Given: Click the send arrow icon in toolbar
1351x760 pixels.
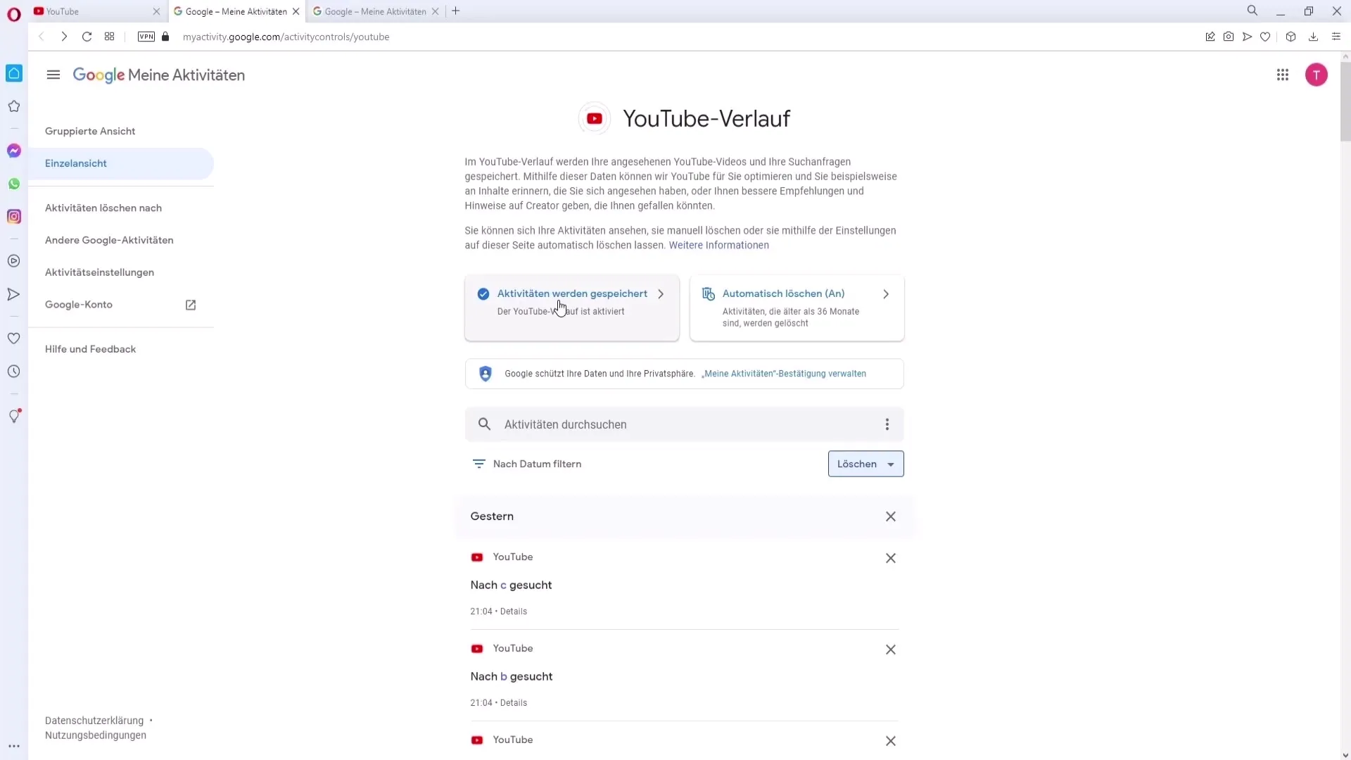Looking at the screenshot, I should tap(1247, 37).
